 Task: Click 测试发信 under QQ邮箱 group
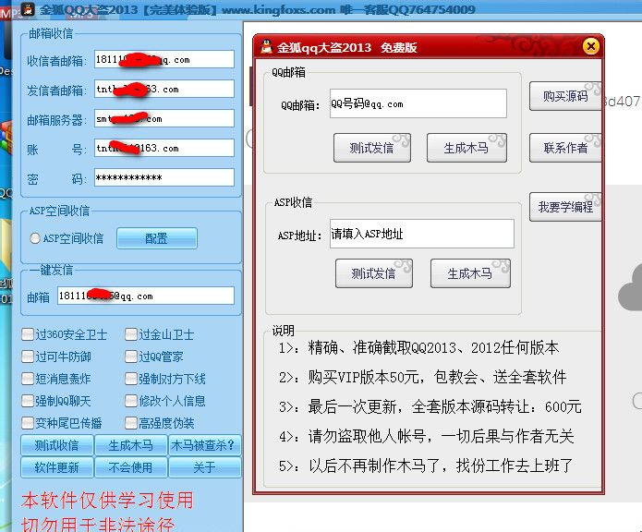point(372,148)
